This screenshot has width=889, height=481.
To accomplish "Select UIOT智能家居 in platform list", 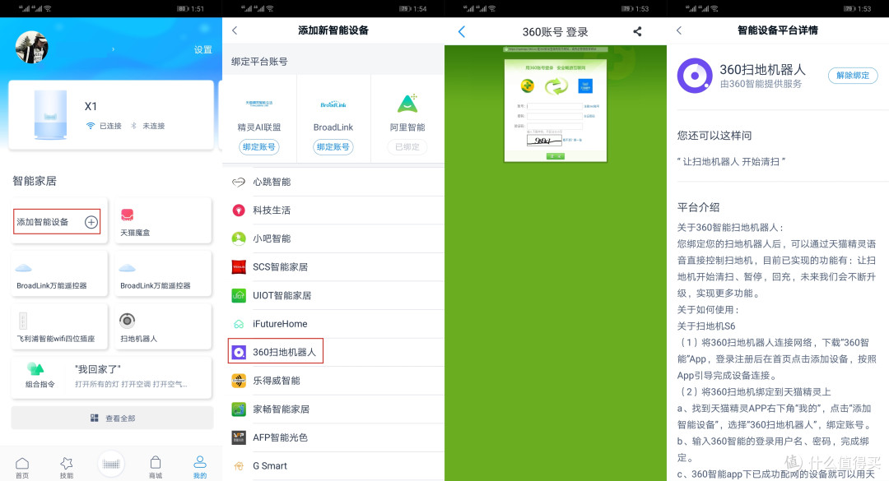I will [333, 295].
